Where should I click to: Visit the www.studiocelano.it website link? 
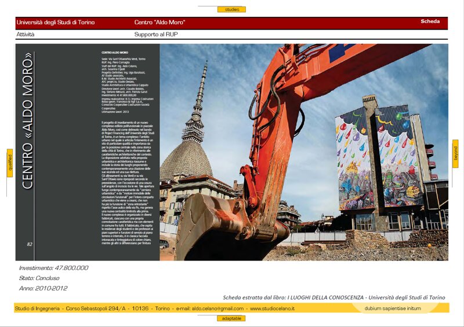[x=272, y=308]
